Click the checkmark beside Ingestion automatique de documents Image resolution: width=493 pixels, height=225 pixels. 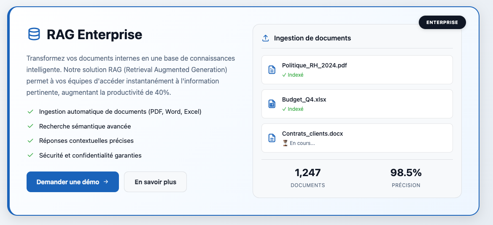[30, 112]
